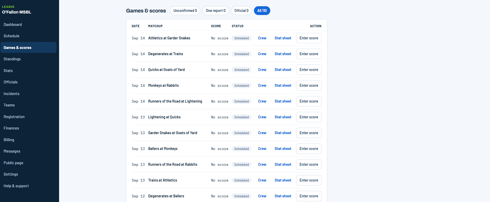Show Official 0 games filter

(241, 11)
